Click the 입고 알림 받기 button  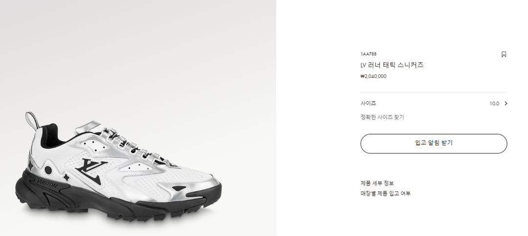click(434, 143)
